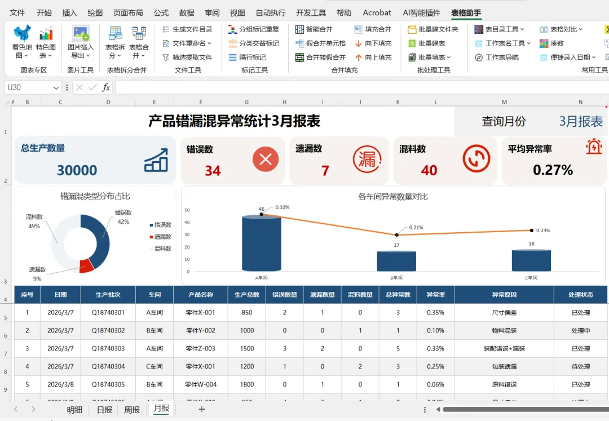The image size is (609, 421).
Task: Click the 平均异常率 alarm icon
Action: 594,147
